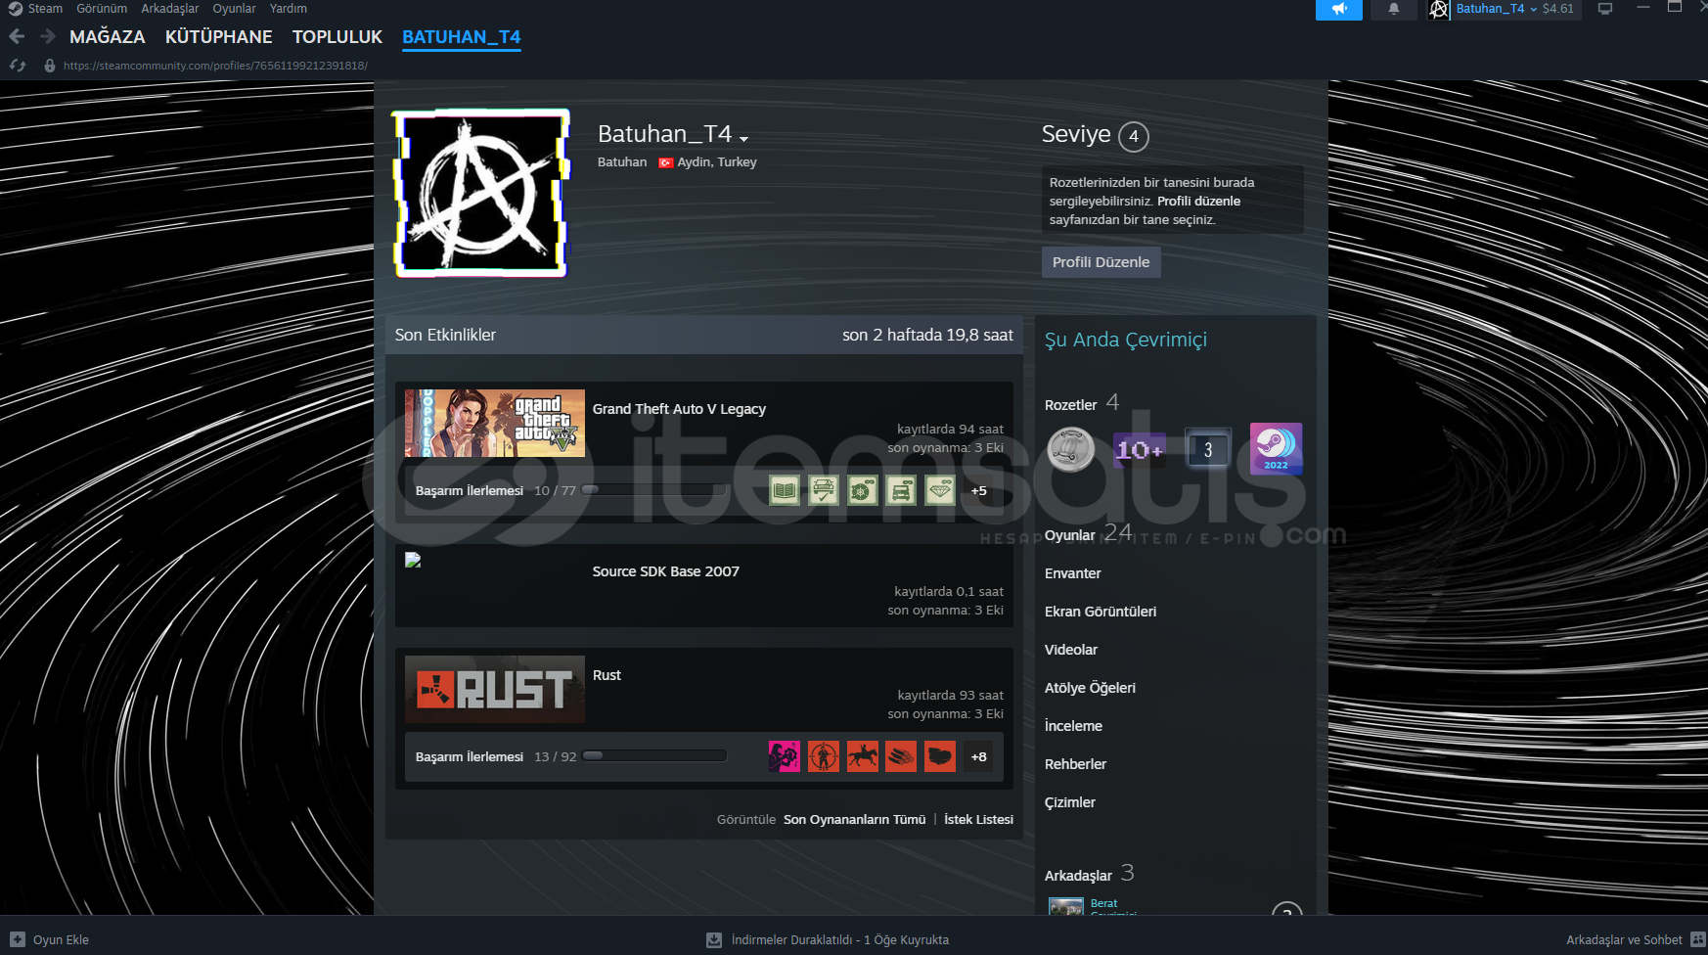The width and height of the screenshot is (1708, 955).
Task: Click the downloads icon in bottom bar
Action: coord(714,940)
